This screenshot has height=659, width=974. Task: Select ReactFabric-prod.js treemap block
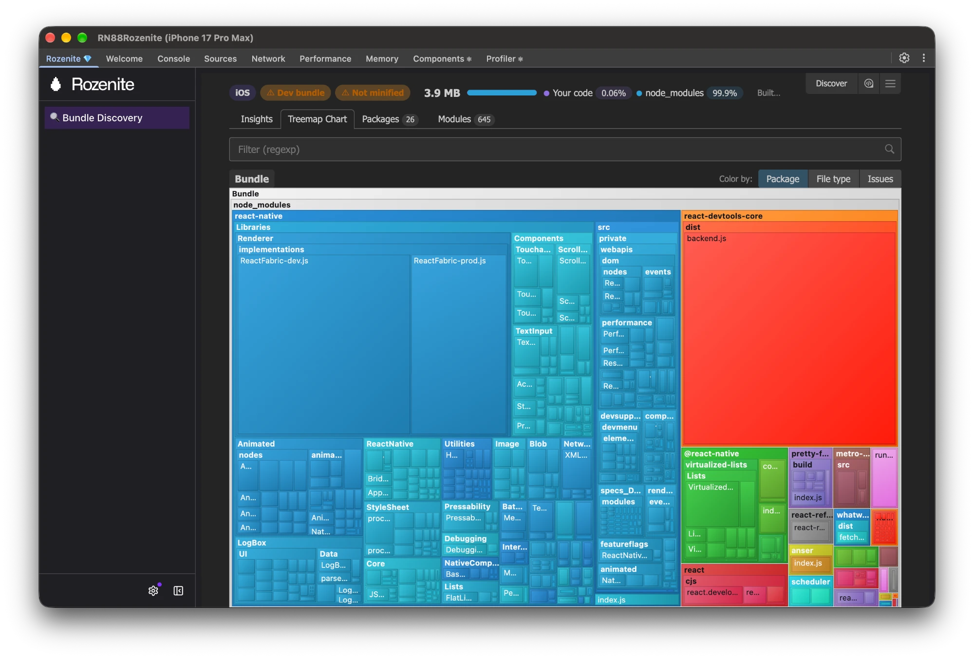[x=459, y=344]
